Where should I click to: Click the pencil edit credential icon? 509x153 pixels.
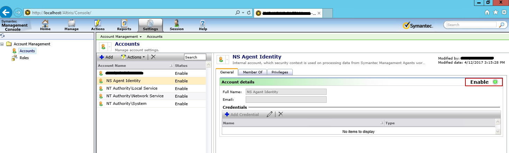tap(270, 114)
